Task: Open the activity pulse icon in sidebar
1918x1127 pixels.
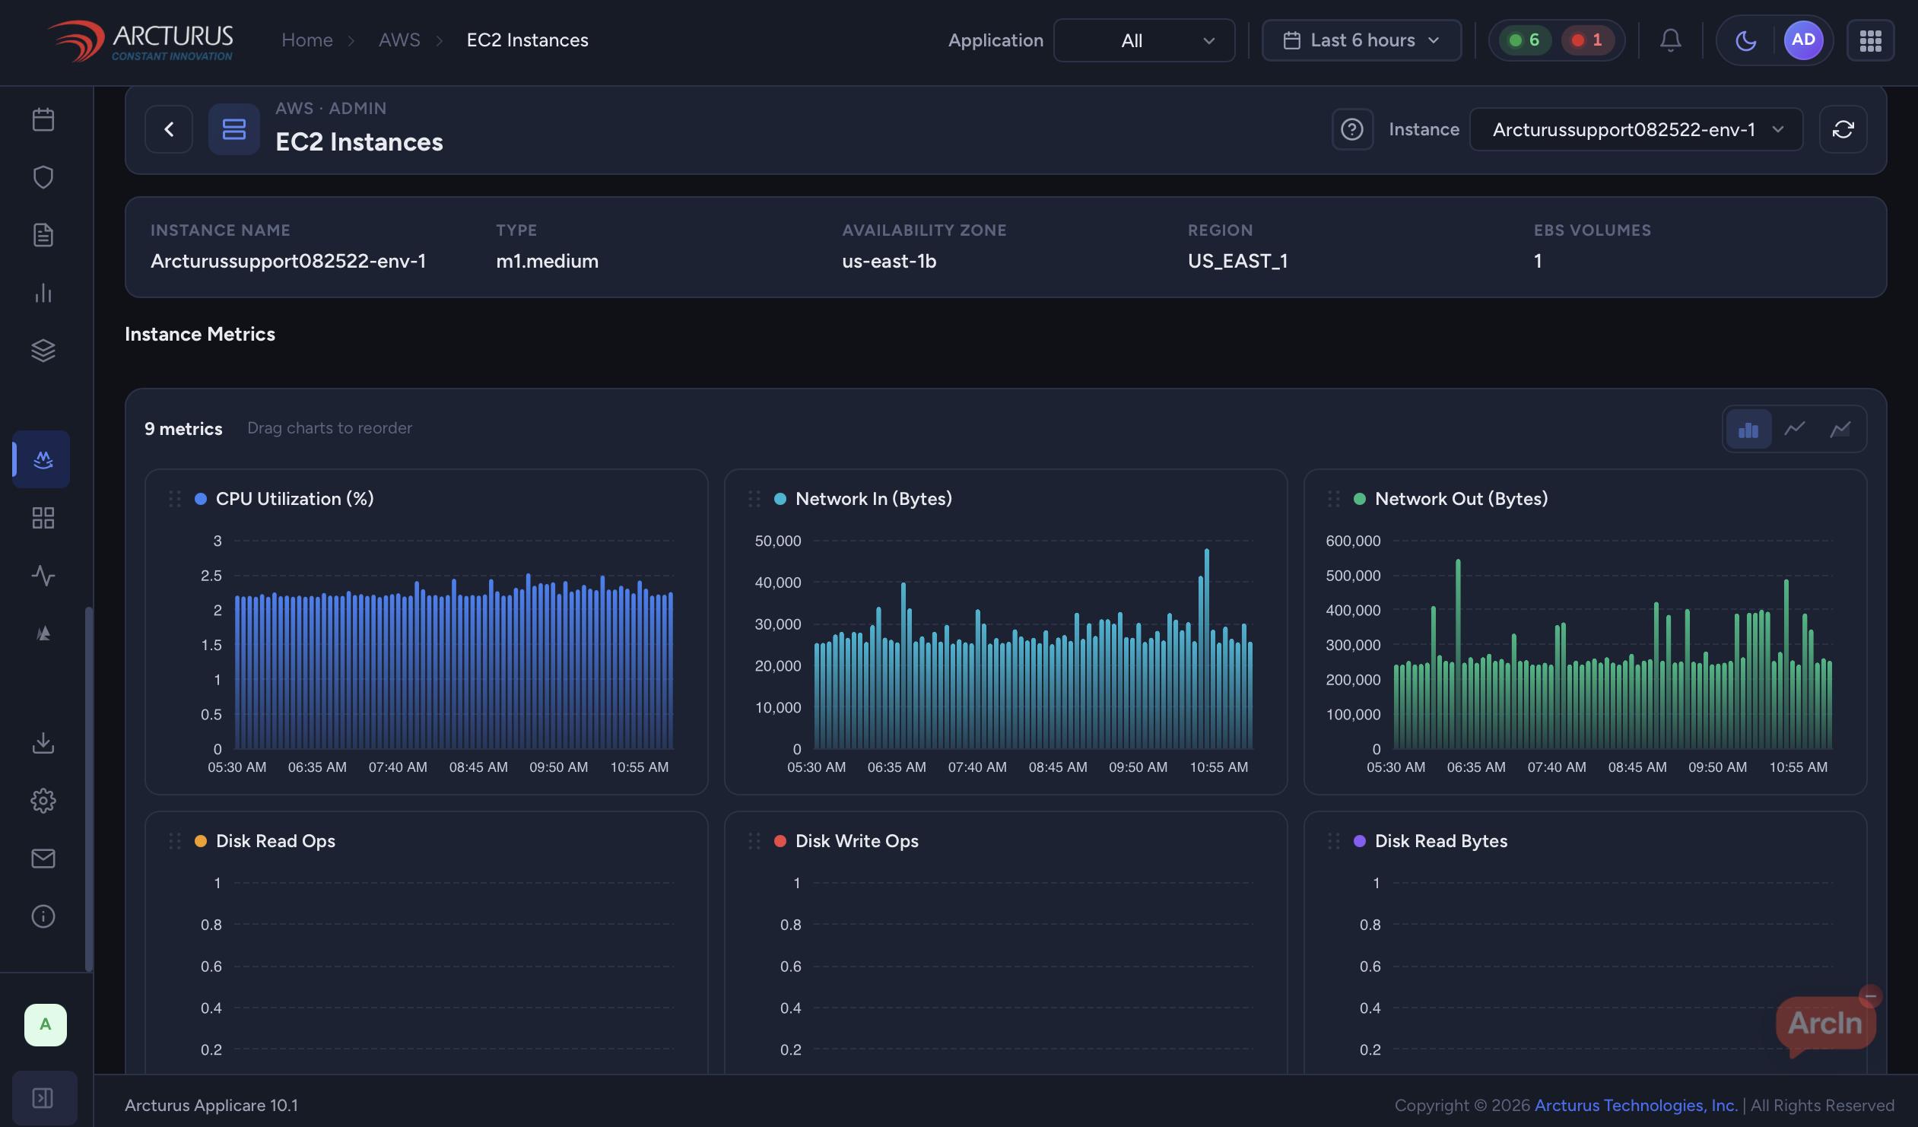Action: point(43,576)
